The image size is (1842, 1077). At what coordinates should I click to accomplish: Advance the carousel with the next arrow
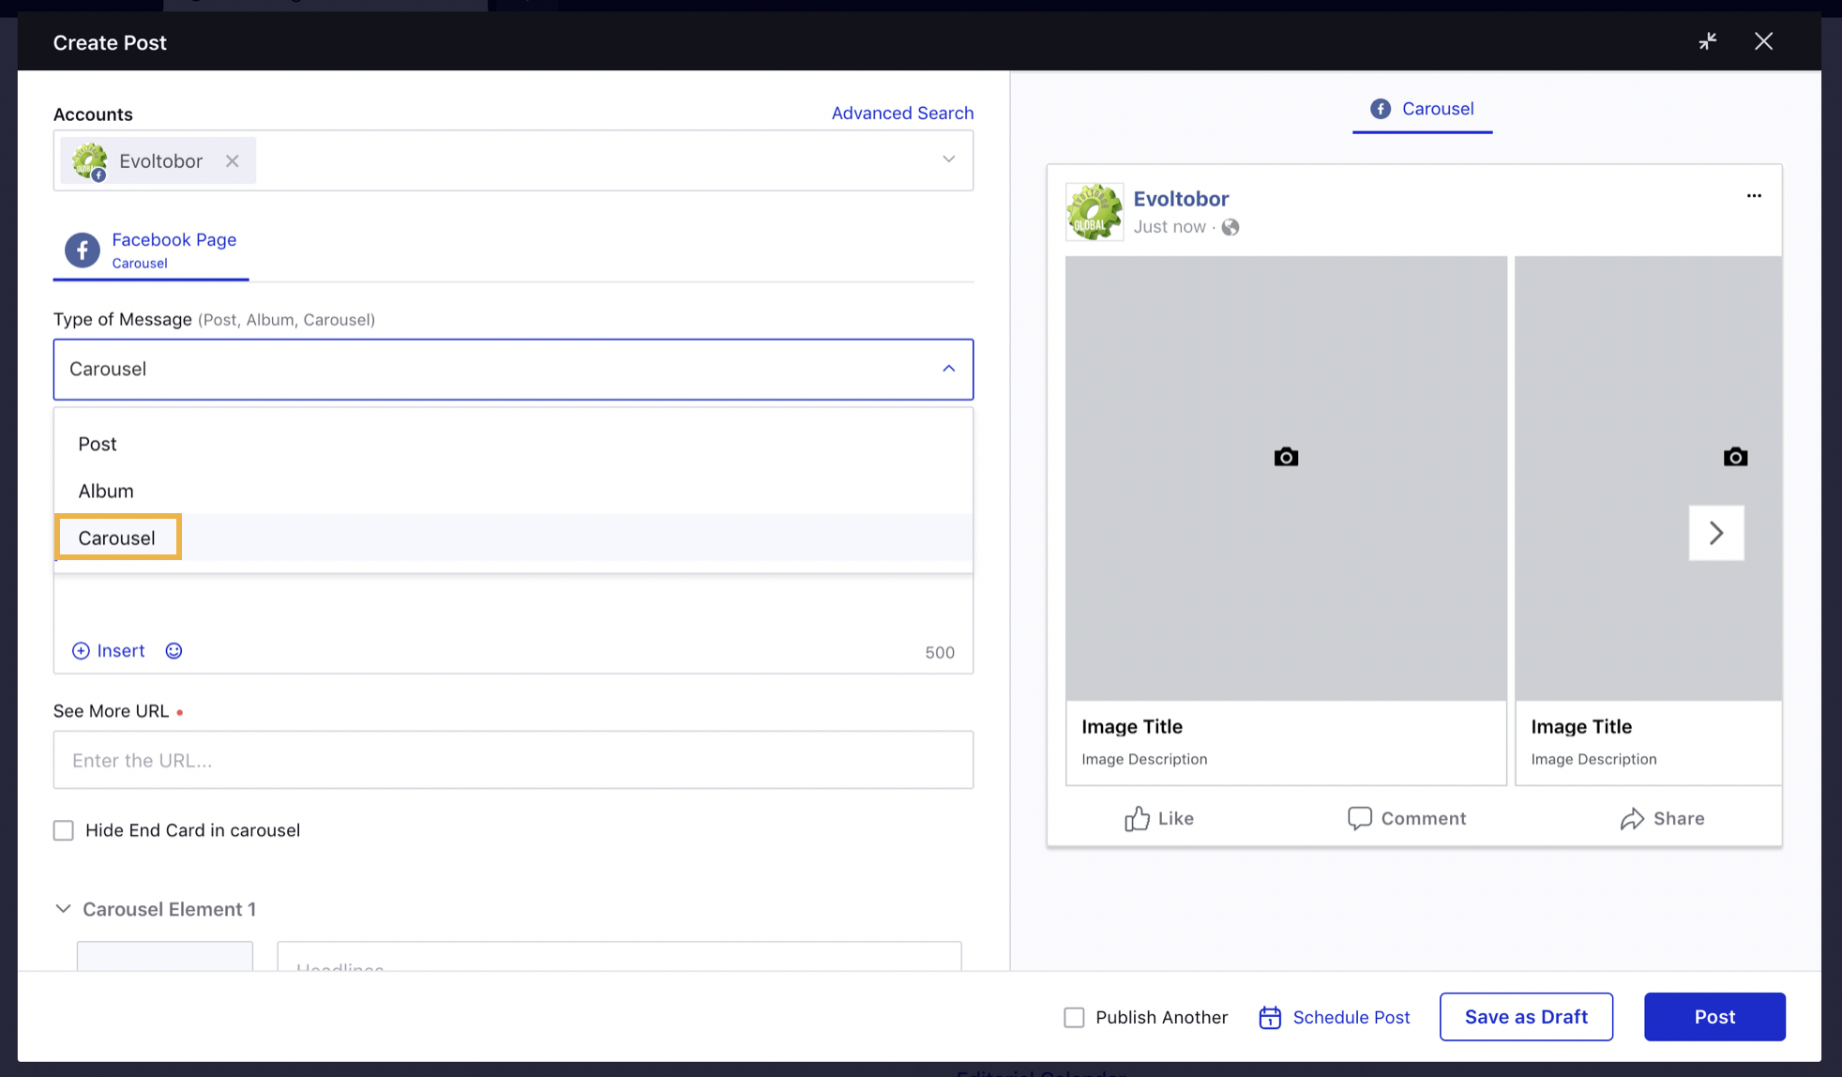1716,533
